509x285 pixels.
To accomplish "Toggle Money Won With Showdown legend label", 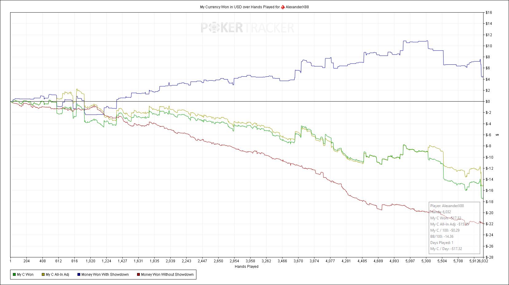I will point(105,275).
